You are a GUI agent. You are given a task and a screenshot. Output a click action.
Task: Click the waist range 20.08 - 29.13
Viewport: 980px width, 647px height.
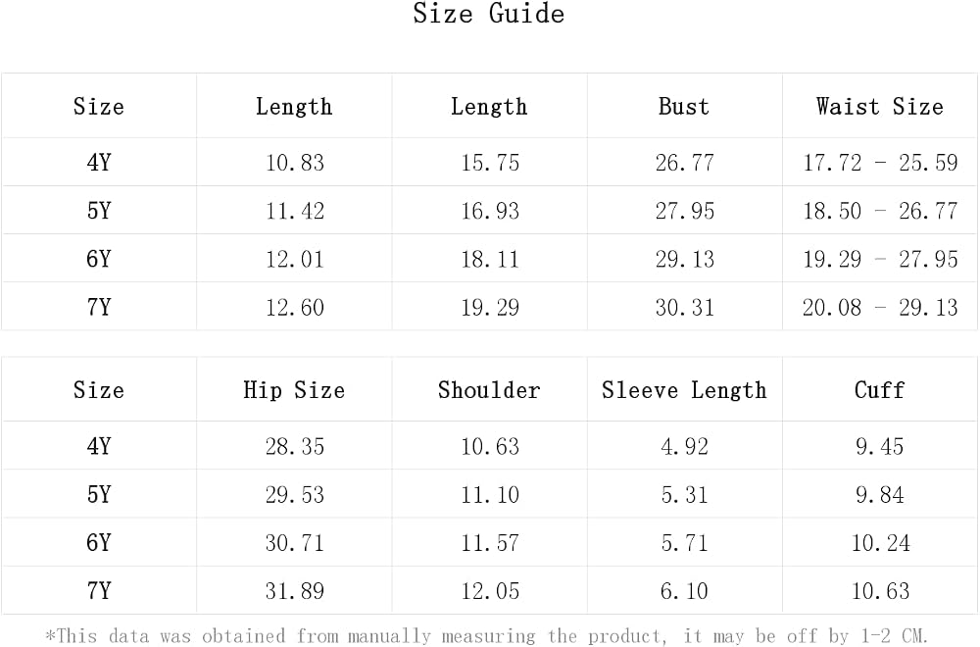click(x=880, y=307)
